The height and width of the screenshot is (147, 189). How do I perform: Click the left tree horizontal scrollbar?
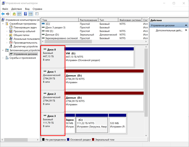point(16,140)
